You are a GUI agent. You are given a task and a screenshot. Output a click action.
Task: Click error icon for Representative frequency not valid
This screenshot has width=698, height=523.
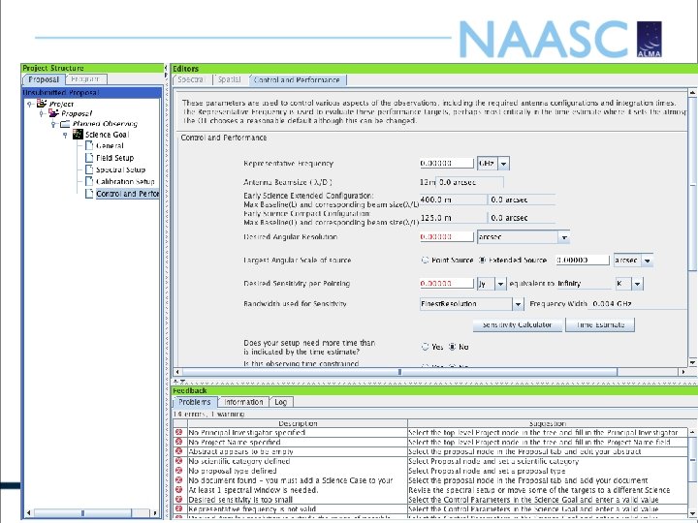(x=179, y=508)
